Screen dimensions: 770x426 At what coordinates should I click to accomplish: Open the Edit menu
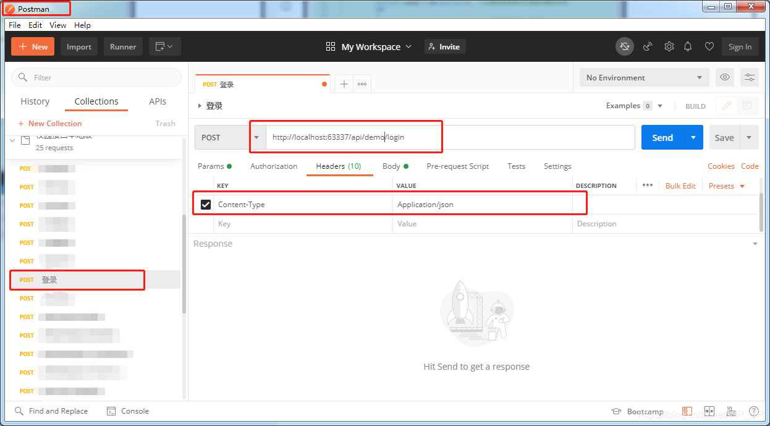coord(35,25)
